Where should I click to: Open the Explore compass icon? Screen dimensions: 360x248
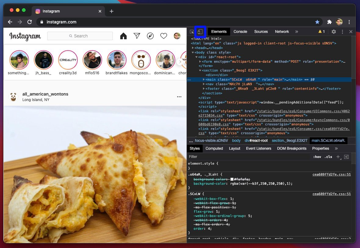point(150,36)
